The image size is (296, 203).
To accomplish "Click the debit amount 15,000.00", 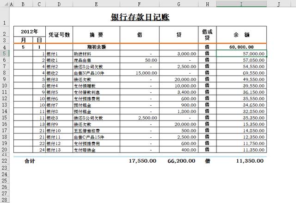I will [140, 73].
